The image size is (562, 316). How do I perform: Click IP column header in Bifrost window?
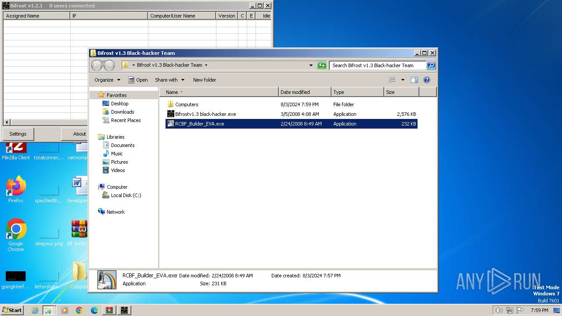coord(109,16)
